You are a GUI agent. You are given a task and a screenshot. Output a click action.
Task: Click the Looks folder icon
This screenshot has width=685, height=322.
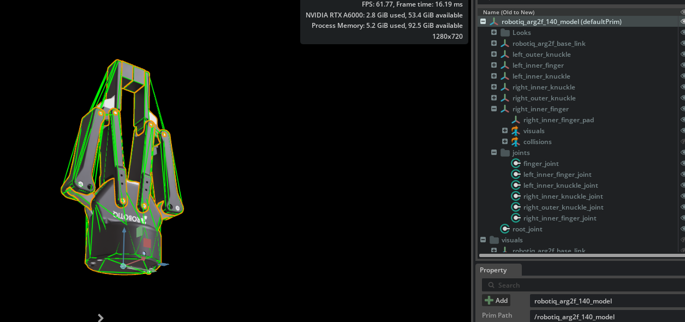(505, 33)
